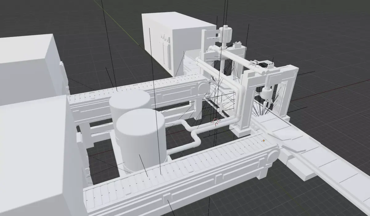Select the front conveyor belt
Viewport: 370px width, 216px height.
click(x=181, y=176)
